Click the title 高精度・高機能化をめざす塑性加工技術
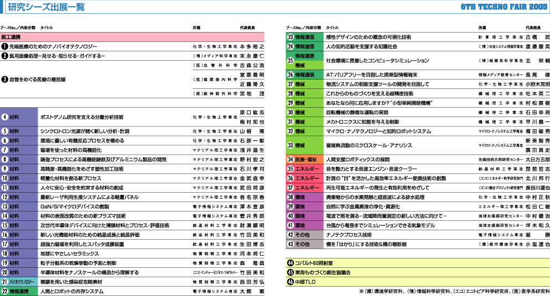550x296 pixels. [x=82, y=169]
